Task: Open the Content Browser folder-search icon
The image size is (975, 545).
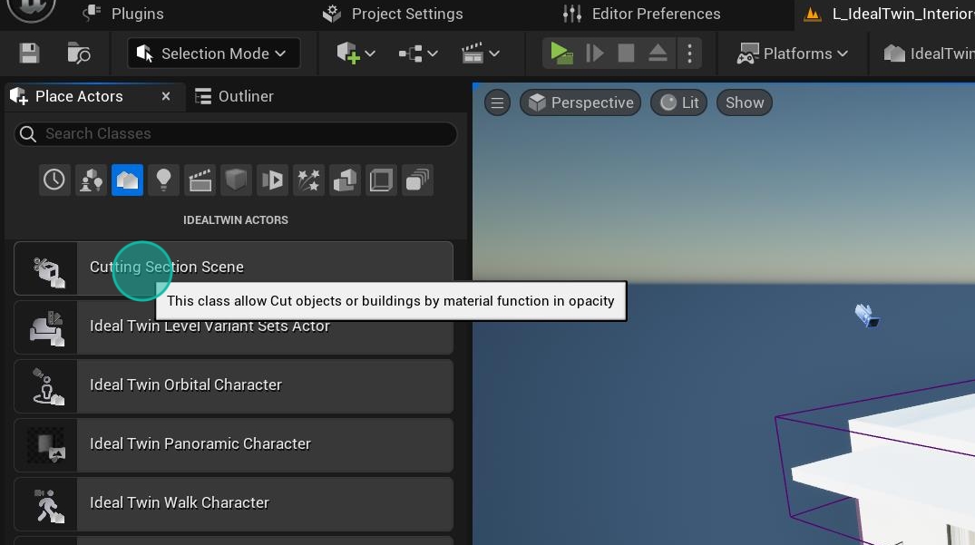Action: [x=78, y=54]
